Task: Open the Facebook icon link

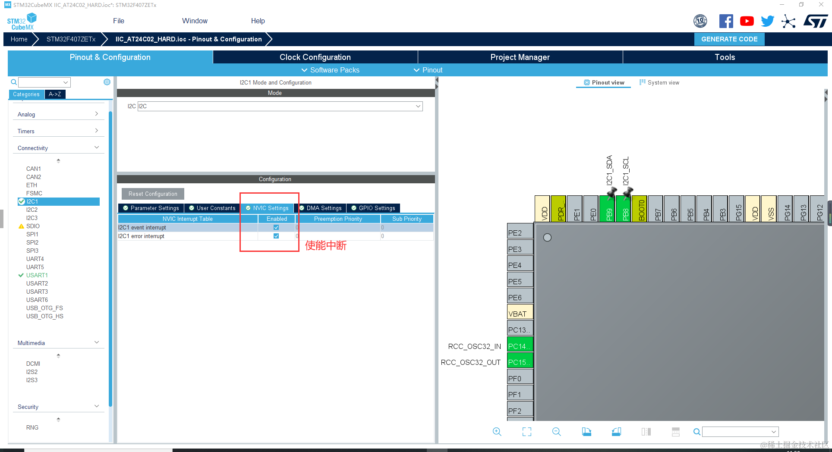Action: pos(726,21)
